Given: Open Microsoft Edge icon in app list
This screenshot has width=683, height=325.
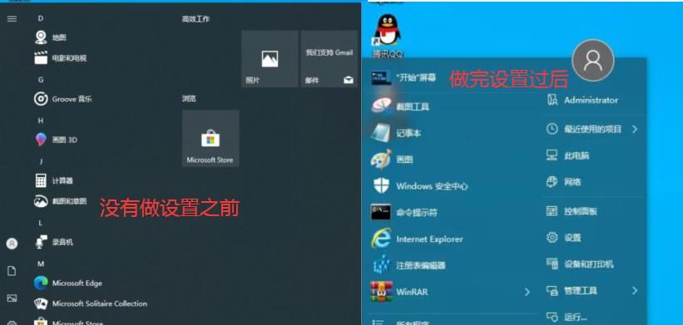Looking at the screenshot, I should [x=41, y=283].
